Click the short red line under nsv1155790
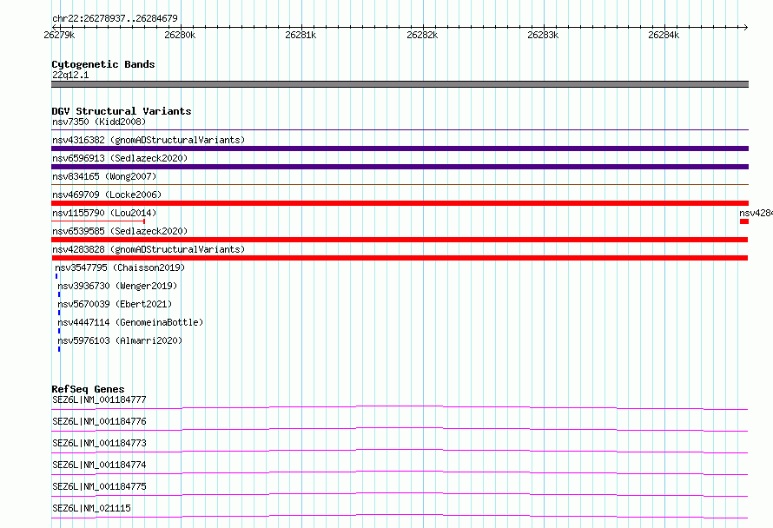This screenshot has width=773, height=528. [98, 221]
